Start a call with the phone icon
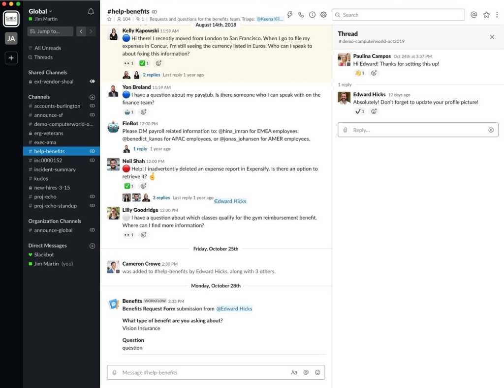Viewport: 504px width, 388px height. [301, 15]
